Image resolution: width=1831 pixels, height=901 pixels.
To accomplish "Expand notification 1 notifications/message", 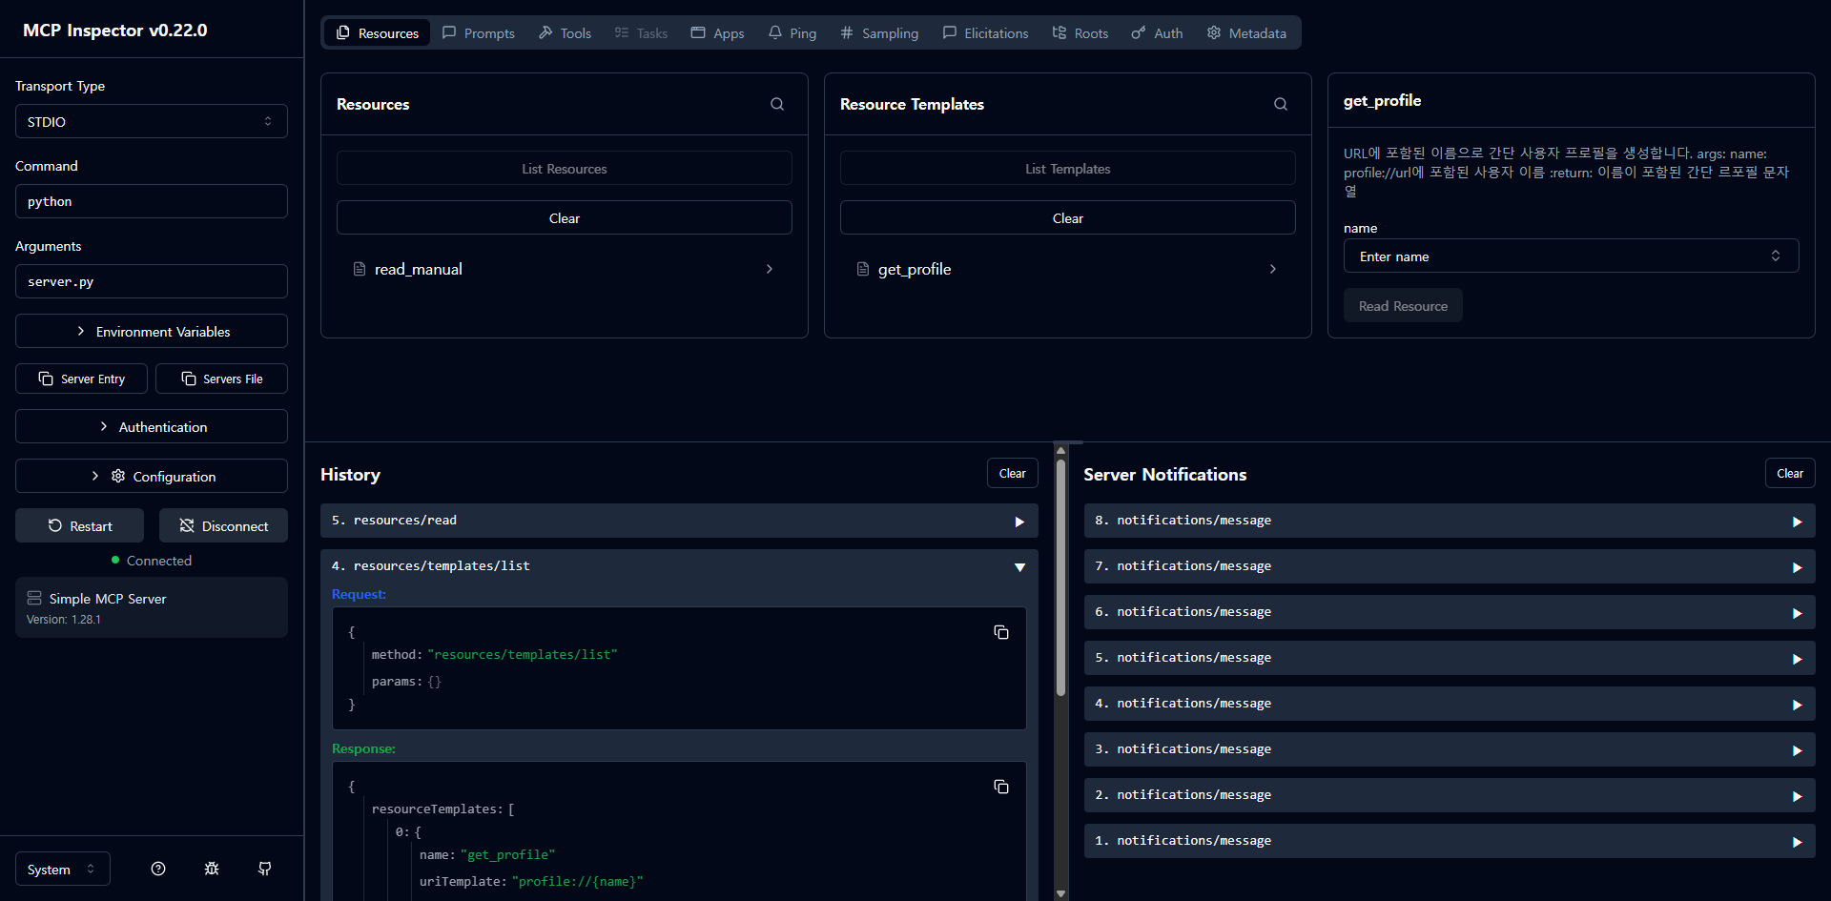I will pyautogui.click(x=1450, y=841).
